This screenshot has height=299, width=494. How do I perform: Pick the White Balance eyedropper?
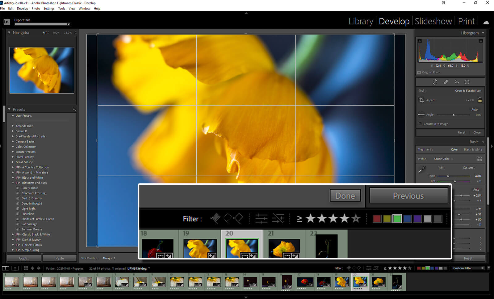click(422, 169)
